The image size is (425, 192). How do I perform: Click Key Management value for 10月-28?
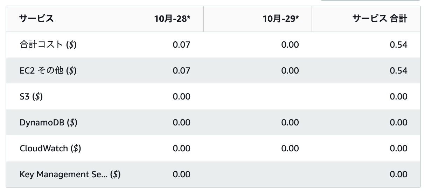(181, 174)
